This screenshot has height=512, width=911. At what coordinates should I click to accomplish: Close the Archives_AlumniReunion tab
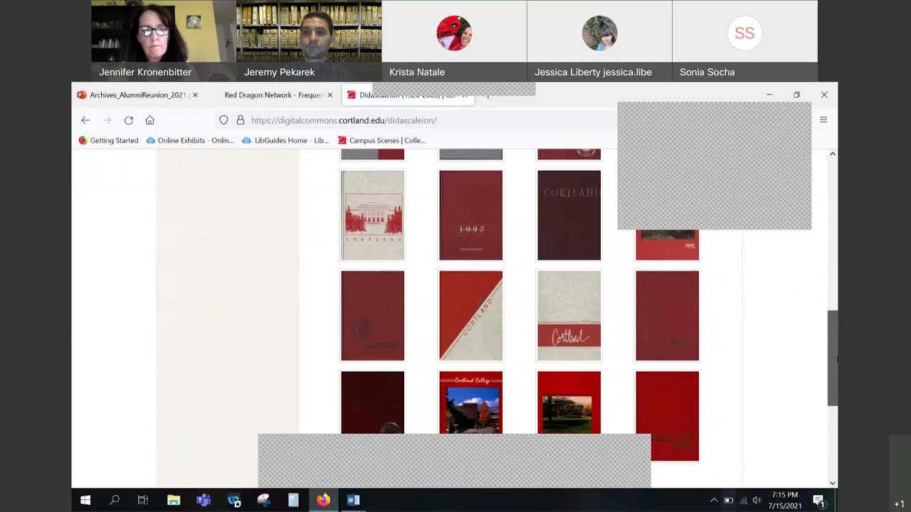(x=195, y=95)
